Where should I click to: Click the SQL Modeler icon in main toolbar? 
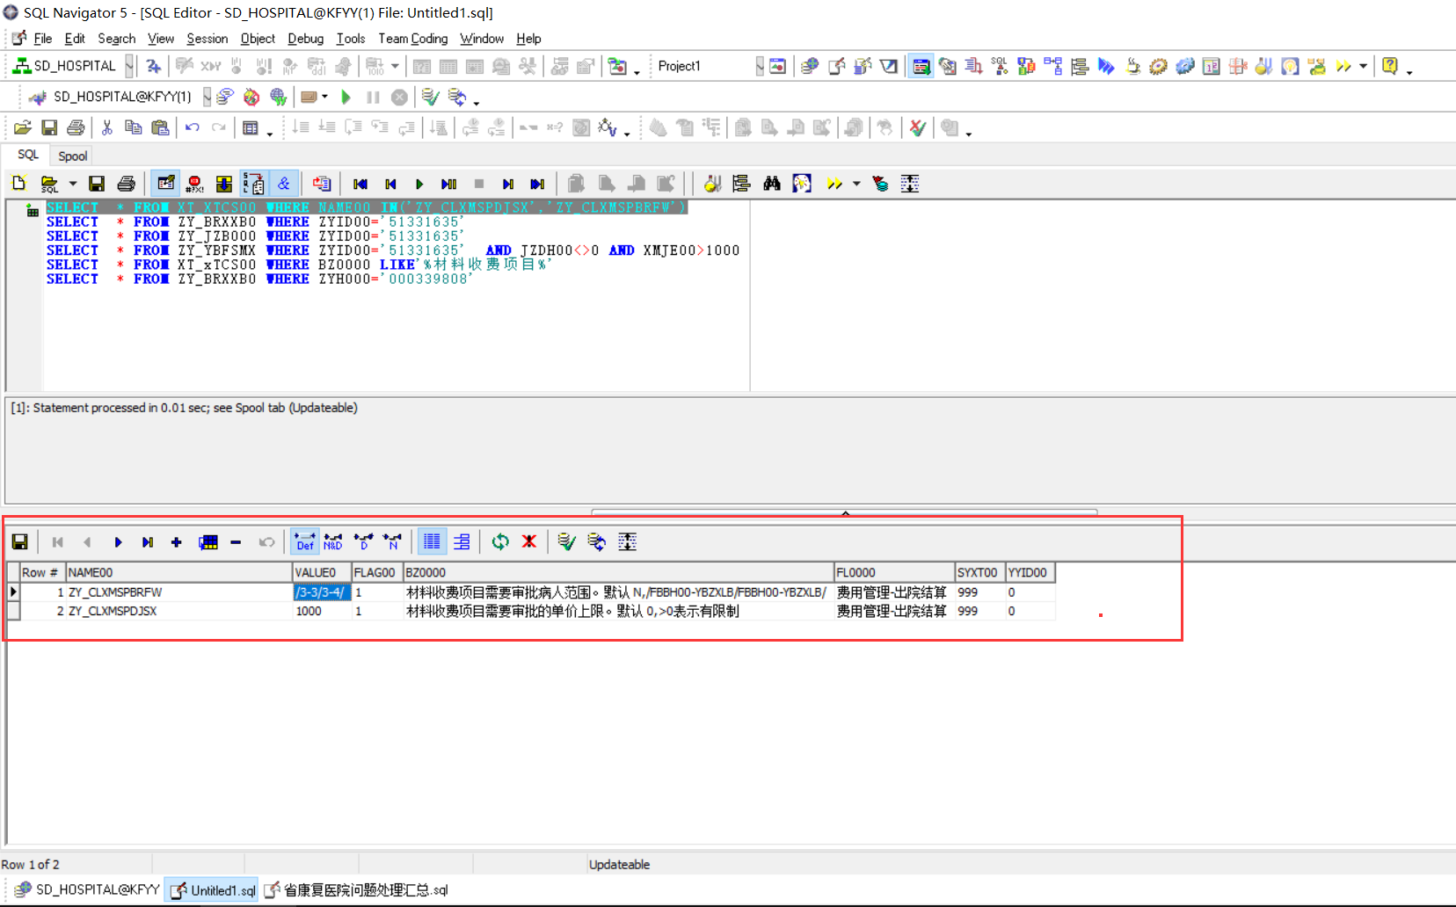coord(1053,66)
